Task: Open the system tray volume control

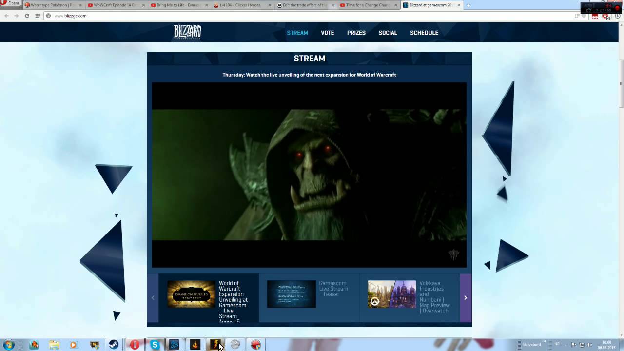Action: click(x=589, y=345)
